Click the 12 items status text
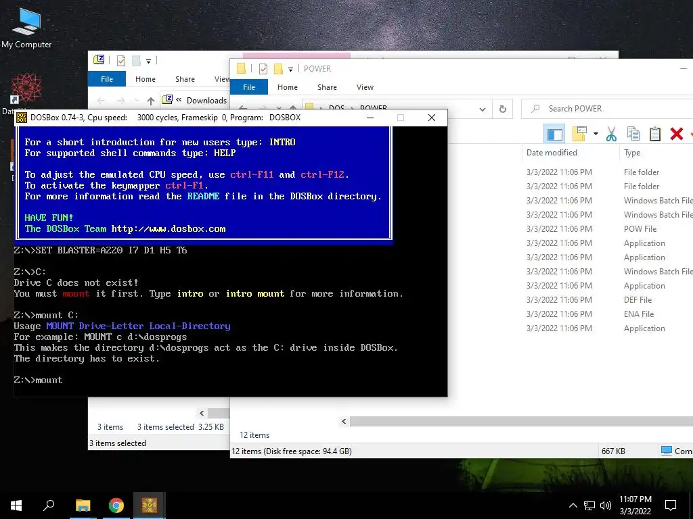The width and height of the screenshot is (693, 519). 254,435
